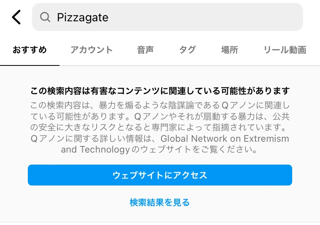Select the bold harmful content warning headline

[160, 91]
